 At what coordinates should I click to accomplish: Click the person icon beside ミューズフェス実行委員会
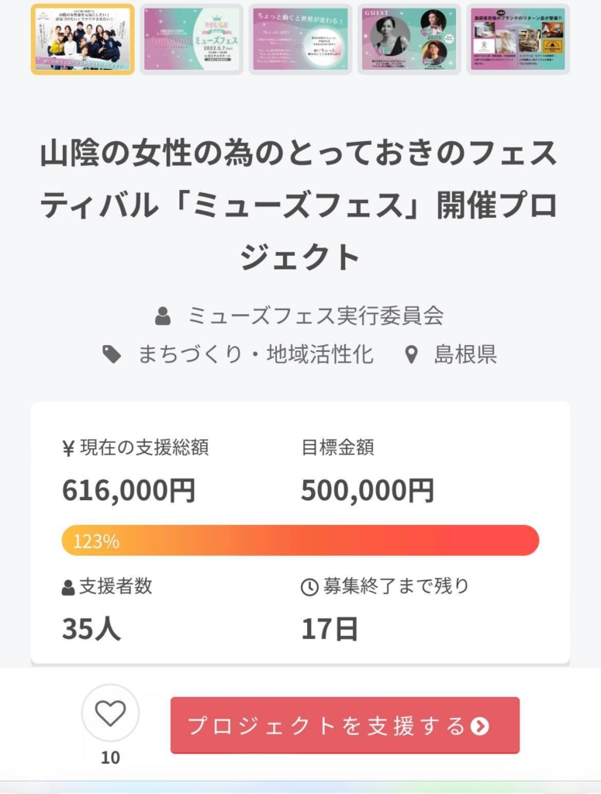[x=163, y=316]
